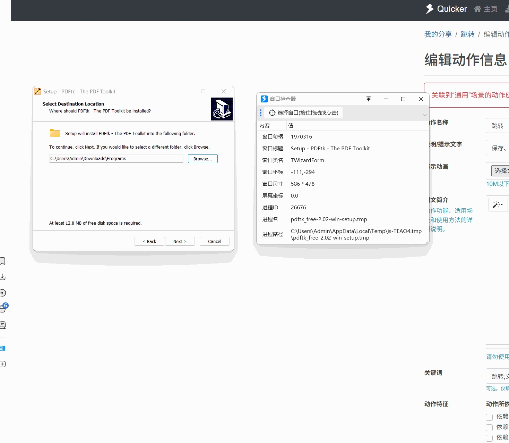This screenshot has width=509, height=443.
Task: Click the destination folder path field
Action: (116, 159)
